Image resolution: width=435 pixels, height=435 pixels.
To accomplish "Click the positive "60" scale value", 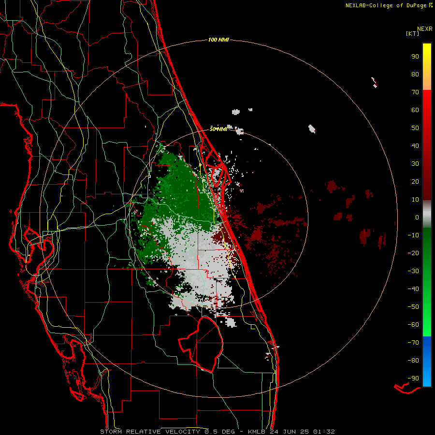I will click(x=415, y=110).
